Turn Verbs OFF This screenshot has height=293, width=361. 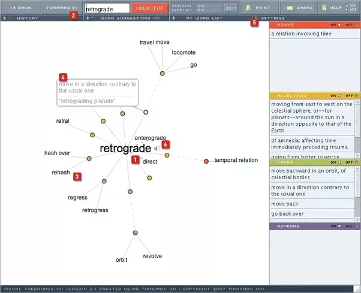[356, 162]
